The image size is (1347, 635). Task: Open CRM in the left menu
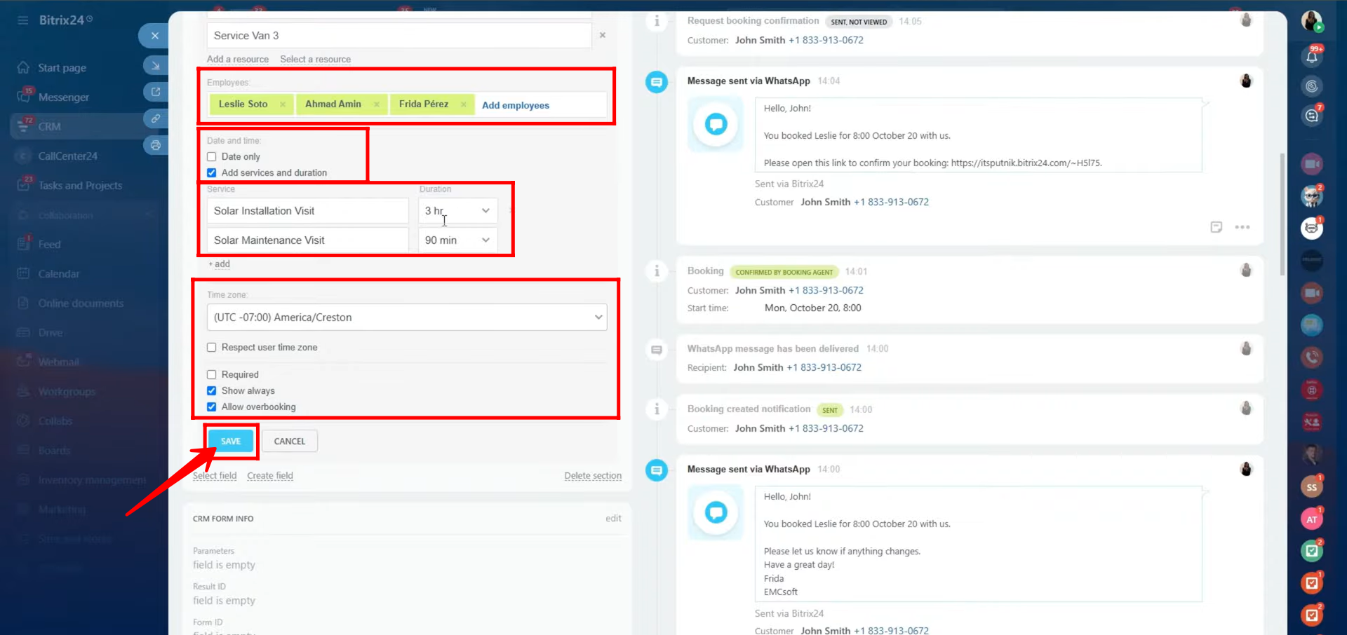click(x=49, y=127)
